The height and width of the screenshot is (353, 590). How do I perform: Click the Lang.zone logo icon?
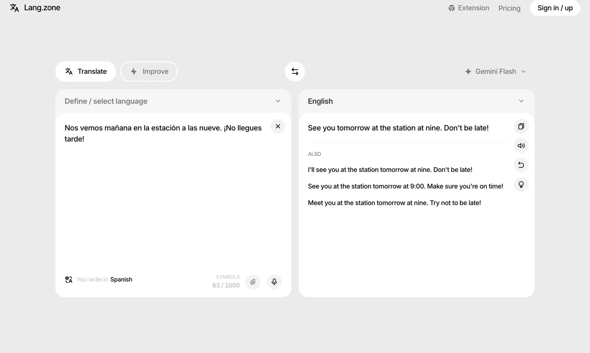(x=14, y=8)
